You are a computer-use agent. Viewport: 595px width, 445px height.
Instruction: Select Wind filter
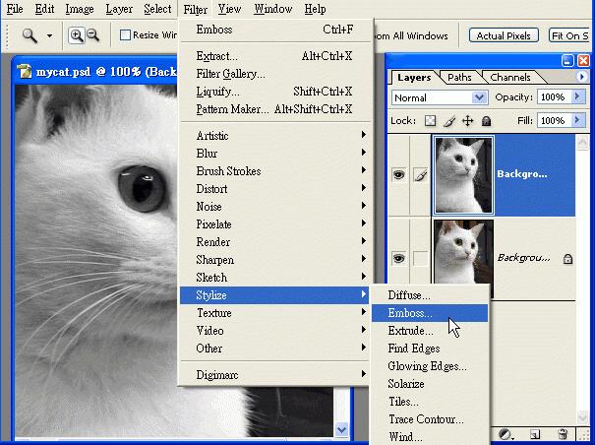(x=430, y=437)
